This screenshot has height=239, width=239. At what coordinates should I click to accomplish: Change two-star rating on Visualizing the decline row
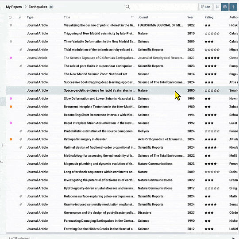[x=208, y=25]
